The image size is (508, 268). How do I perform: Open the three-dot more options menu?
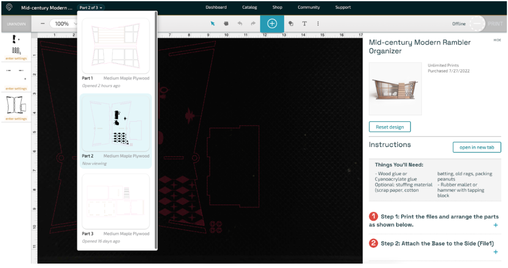[318, 24]
